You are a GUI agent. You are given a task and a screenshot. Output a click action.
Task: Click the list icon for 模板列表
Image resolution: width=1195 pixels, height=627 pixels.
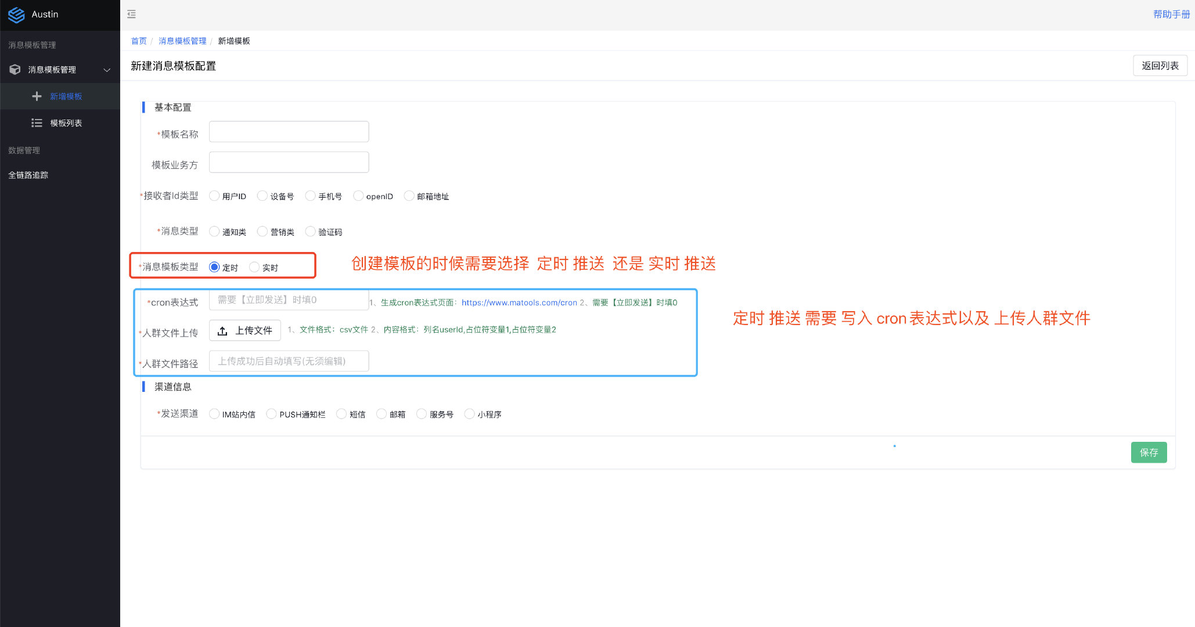click(x=37, y=123)
